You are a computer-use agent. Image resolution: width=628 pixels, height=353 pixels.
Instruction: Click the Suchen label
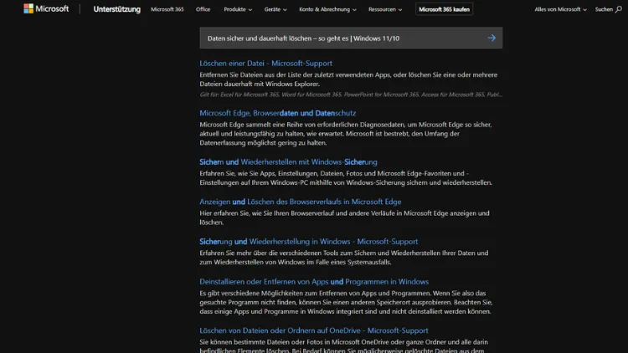coord(604,9)
